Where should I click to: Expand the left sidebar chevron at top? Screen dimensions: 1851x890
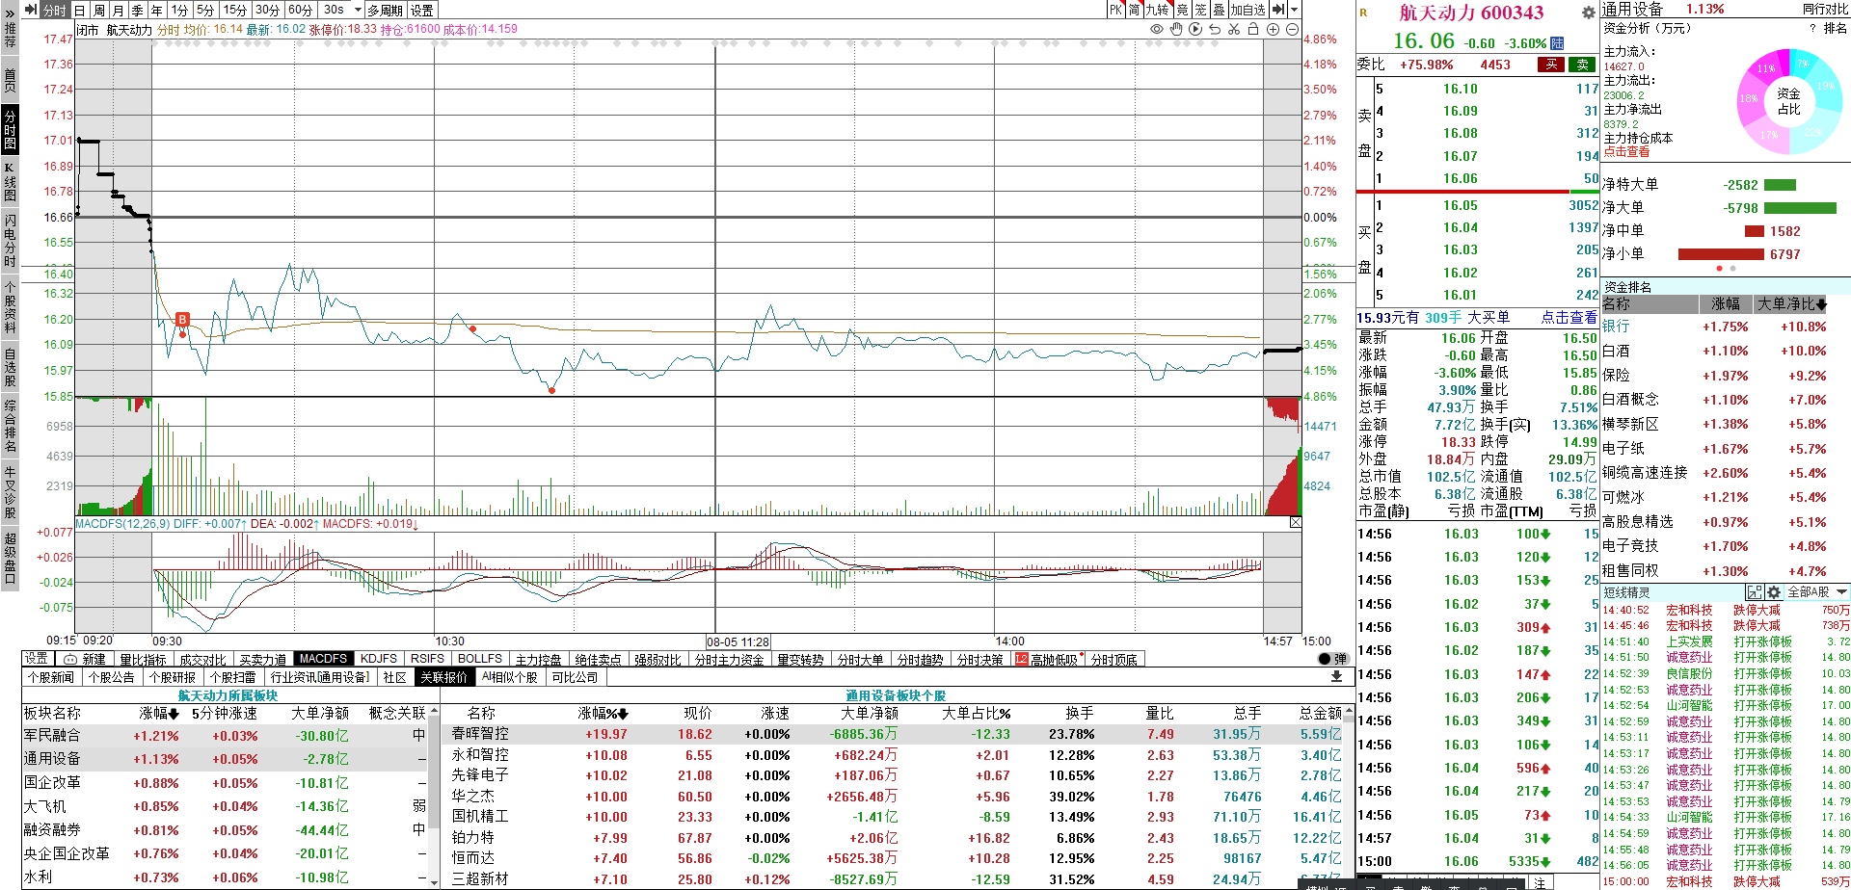10,13
